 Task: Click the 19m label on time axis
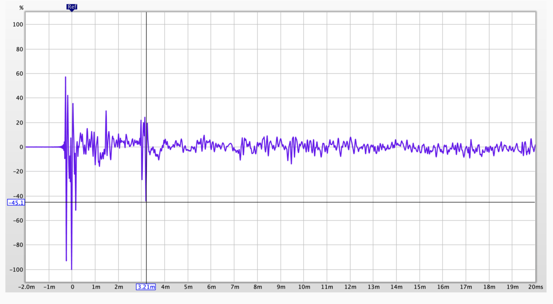pyautogui.click(x=512, y=287)
